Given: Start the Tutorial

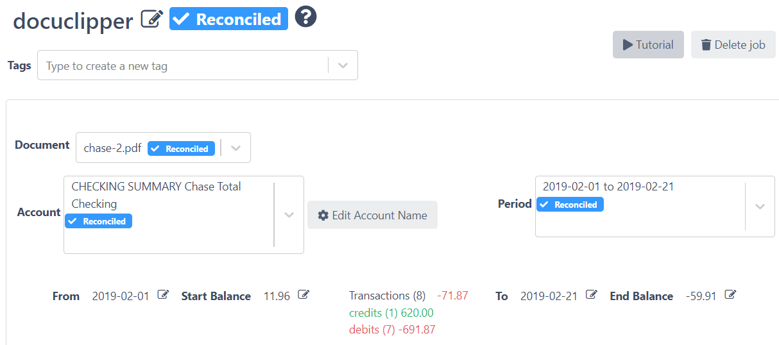Looking at the screenshot, I should click(x=648, y=45).
